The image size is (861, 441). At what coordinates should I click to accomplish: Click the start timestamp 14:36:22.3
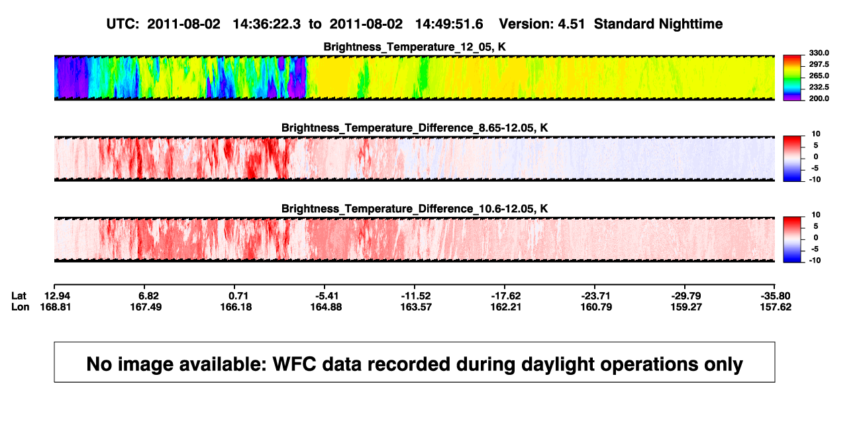coord(267,24)
